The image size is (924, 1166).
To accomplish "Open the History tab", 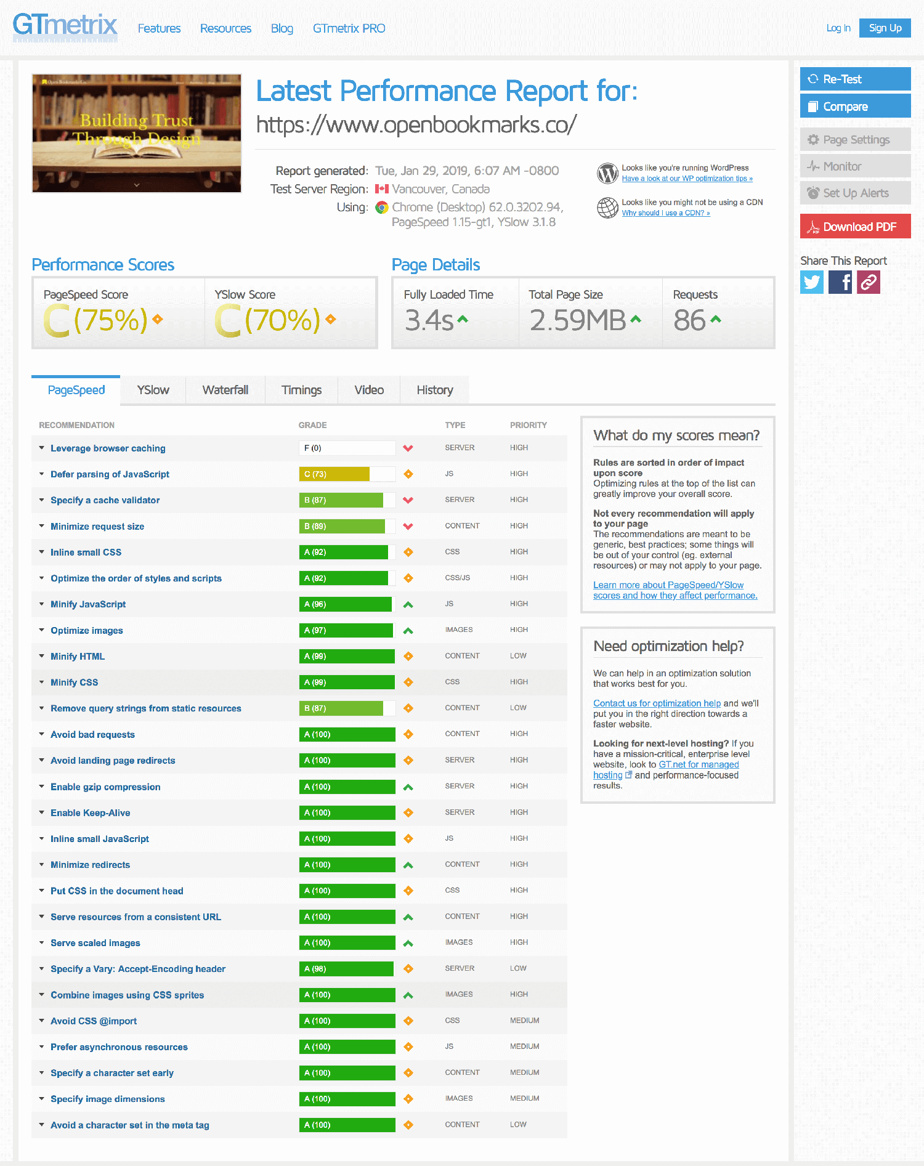I will click(x=435, y=390).
